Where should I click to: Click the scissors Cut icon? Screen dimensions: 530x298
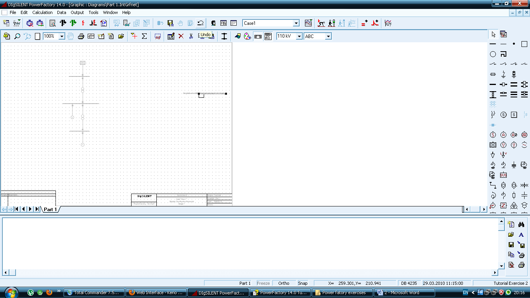tap(191, 36)
